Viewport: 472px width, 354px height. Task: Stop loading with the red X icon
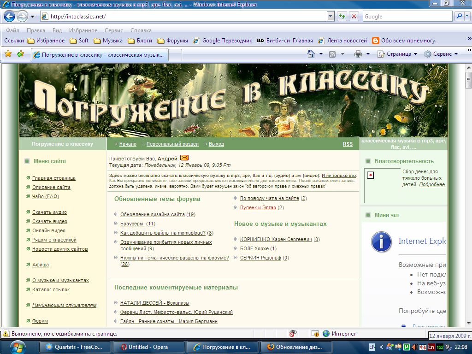click(354, 16)
